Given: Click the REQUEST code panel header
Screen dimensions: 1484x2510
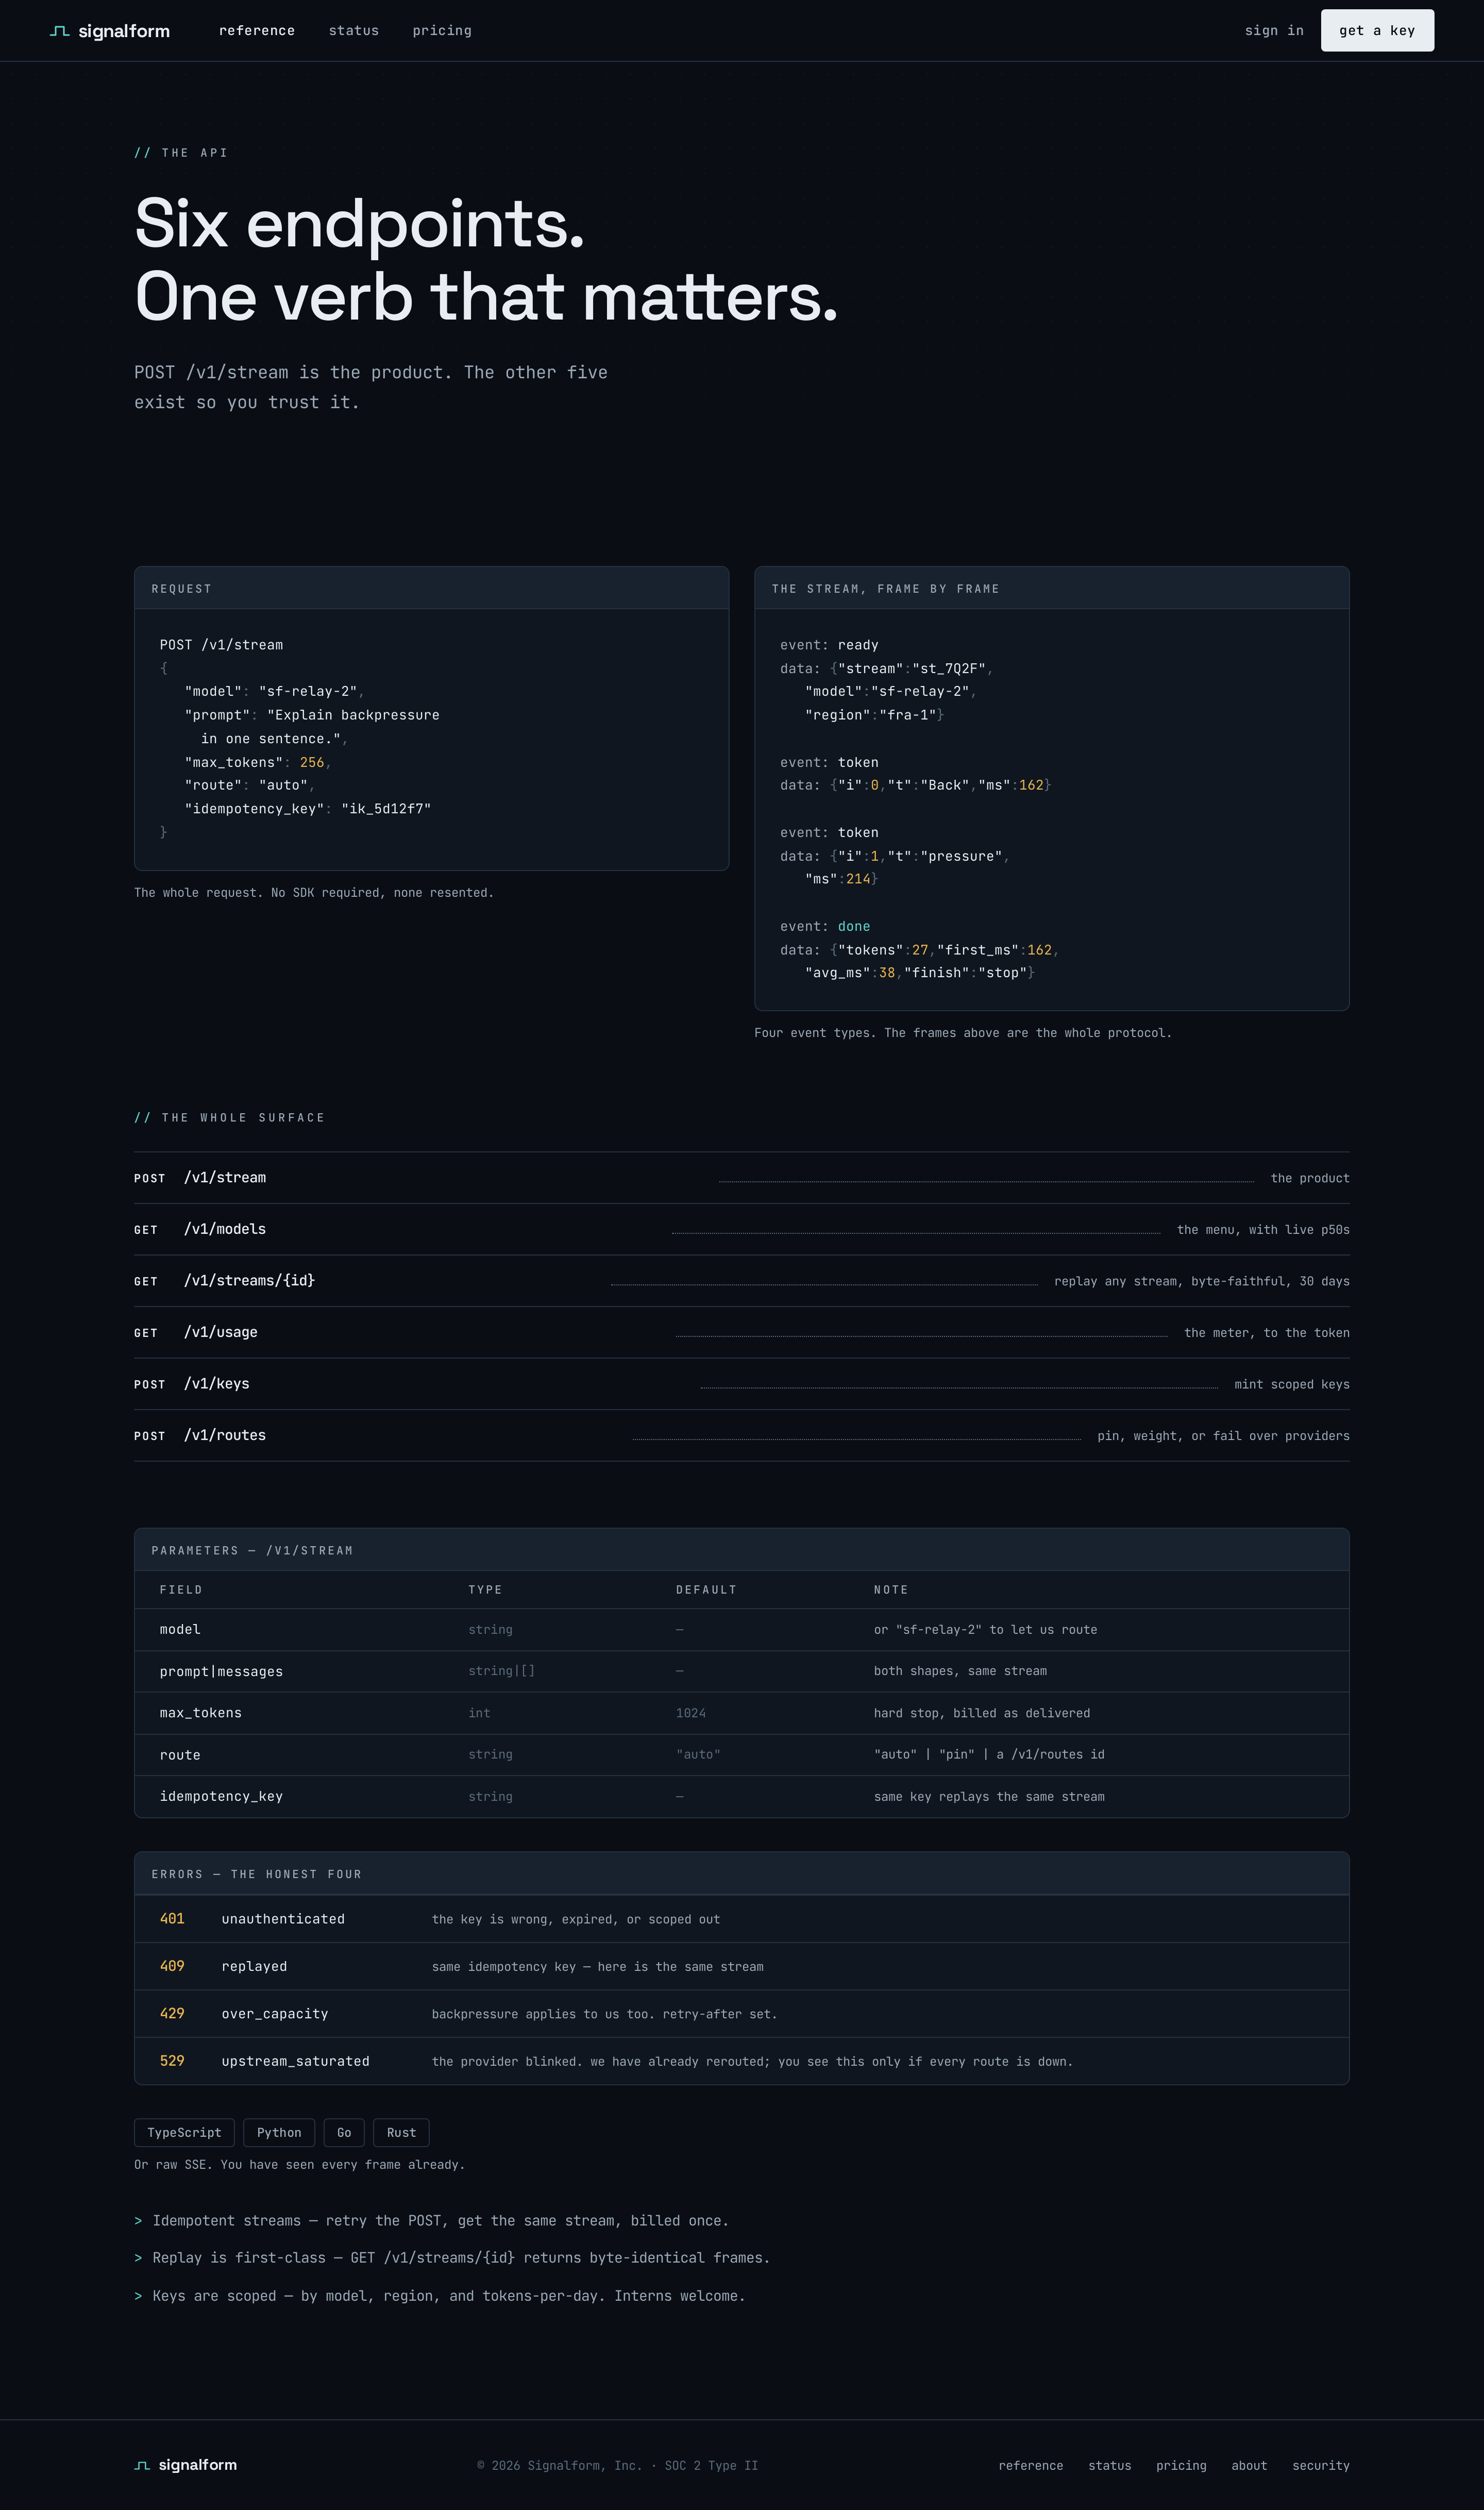Looking at the screenshot, I should click(x=431, y=589).
